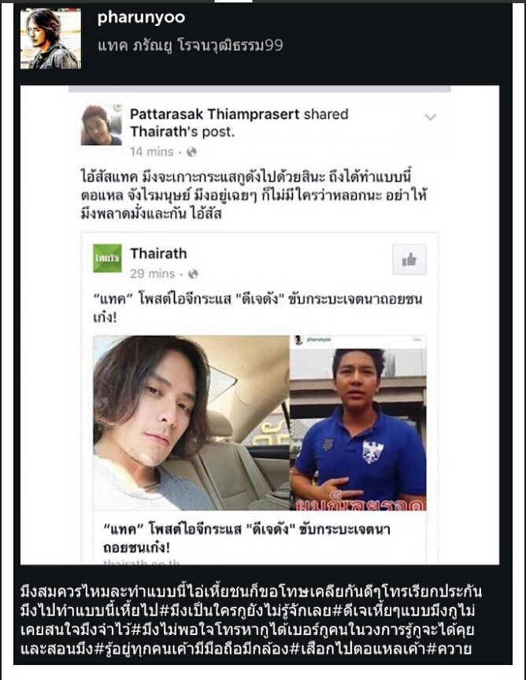Open the pharunyoo profile picture

click(50, 39)
